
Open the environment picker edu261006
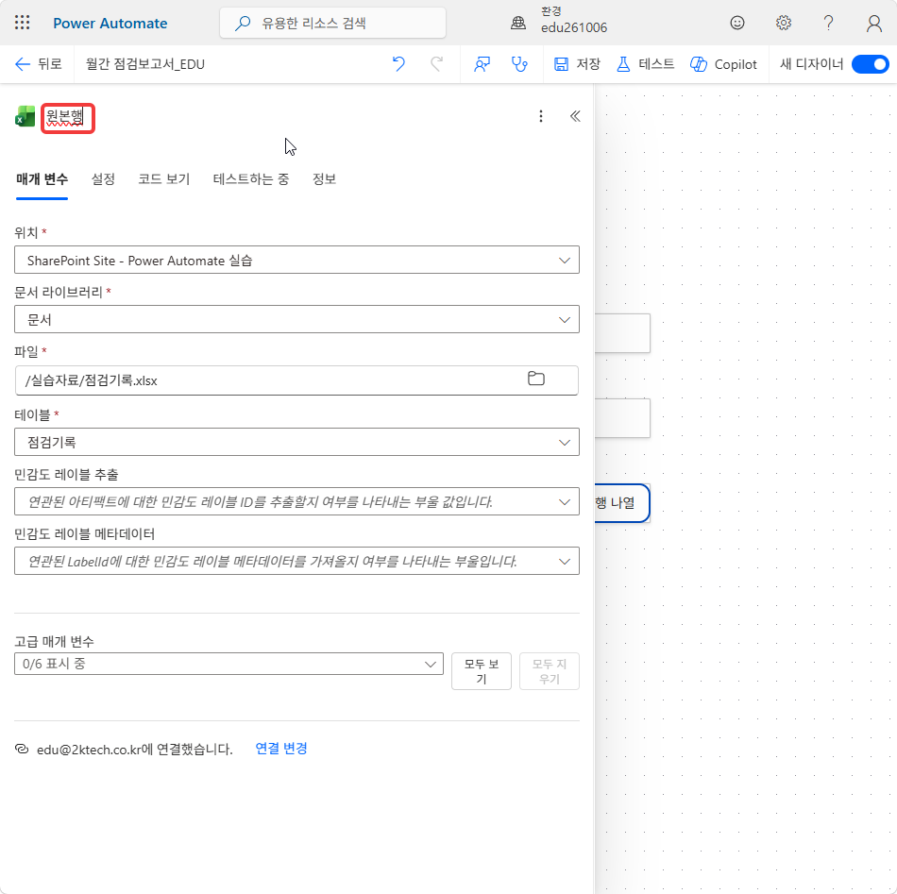click(559, 21)
